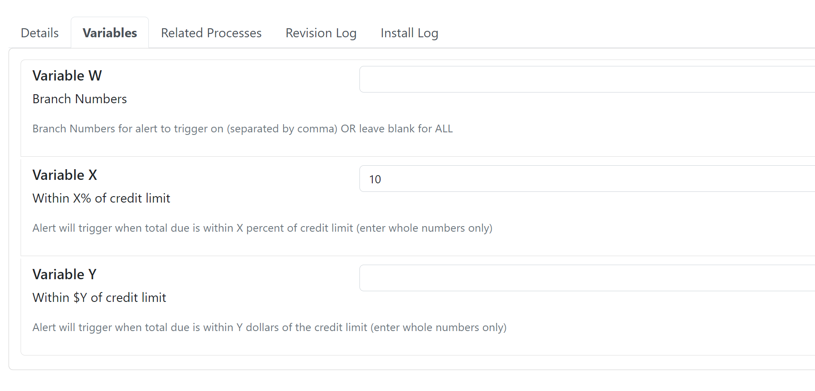
Task: Open the Details tab
Action: pos(39,33)
